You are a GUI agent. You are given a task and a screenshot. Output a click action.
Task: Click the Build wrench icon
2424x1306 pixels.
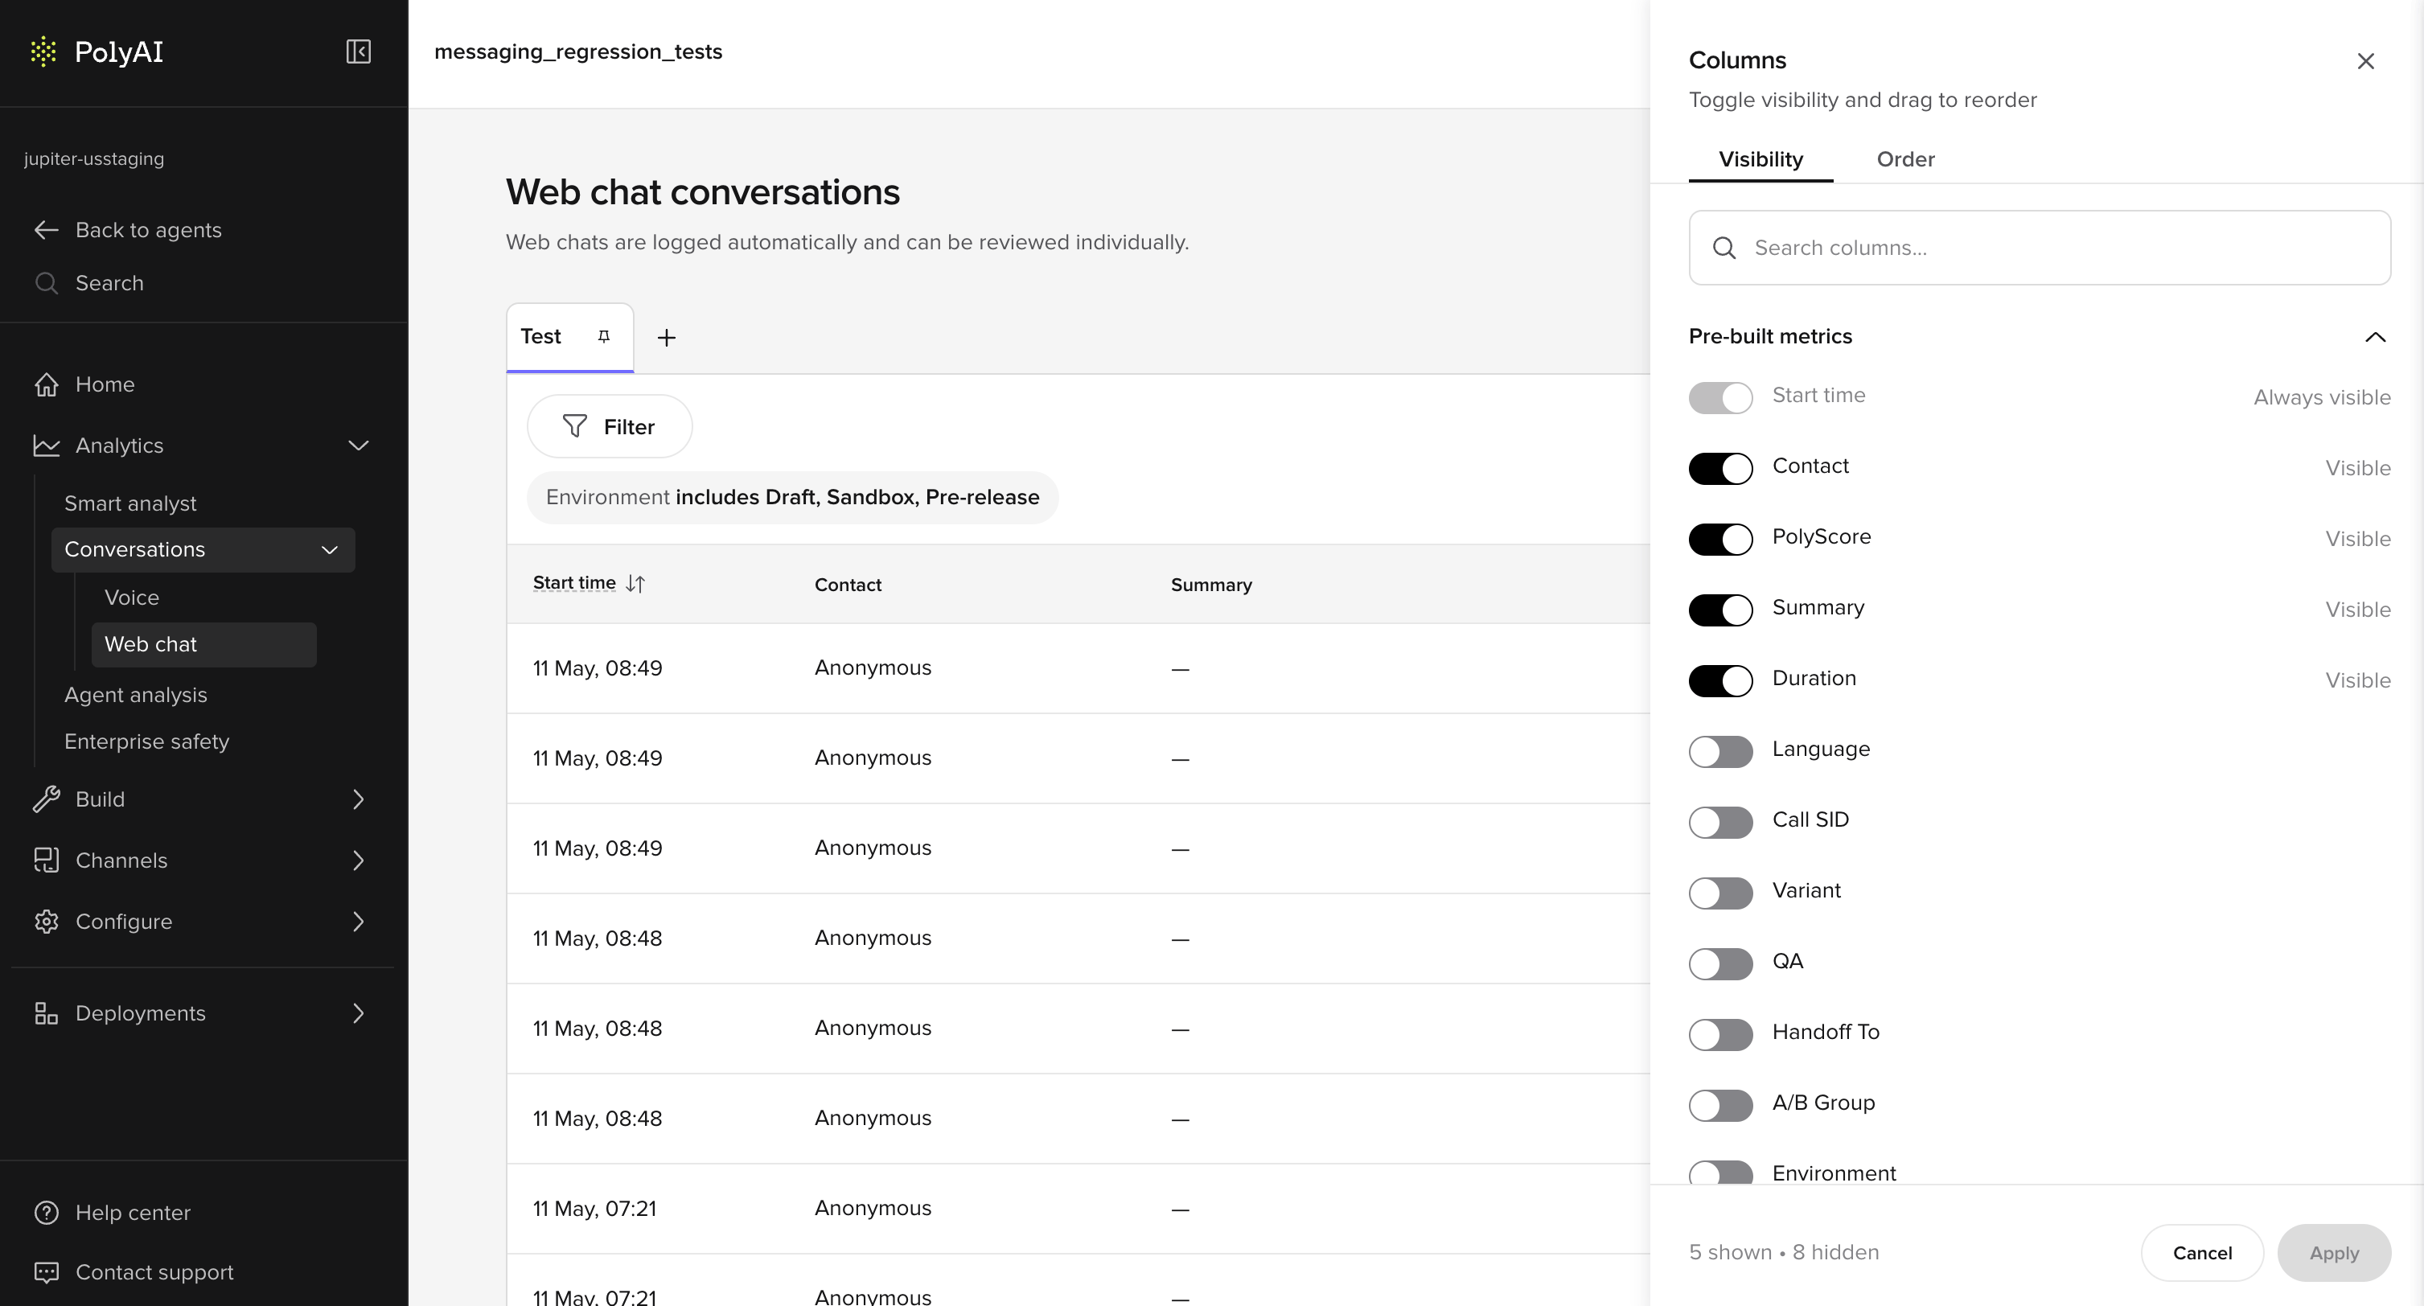click(46, 800)
